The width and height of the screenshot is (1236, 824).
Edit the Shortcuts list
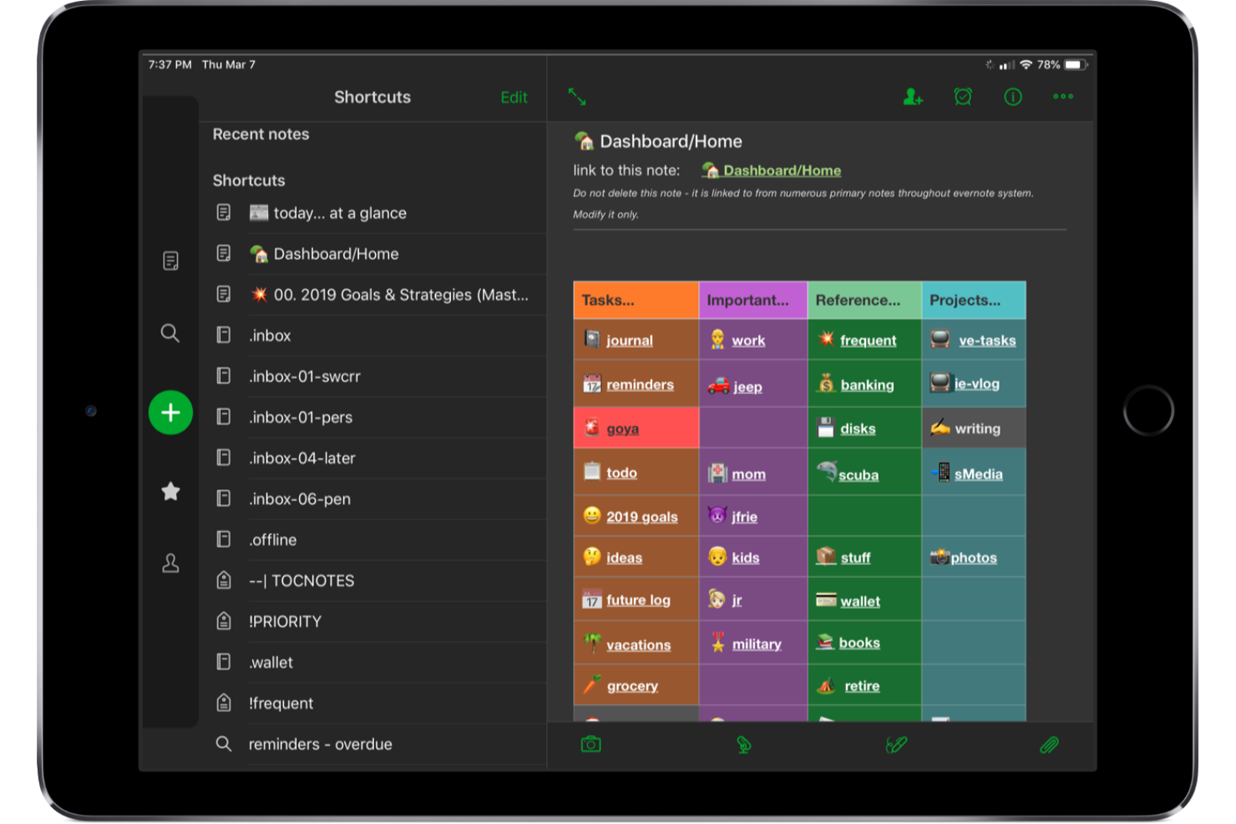pyautogui.click(x=514, y=98)
